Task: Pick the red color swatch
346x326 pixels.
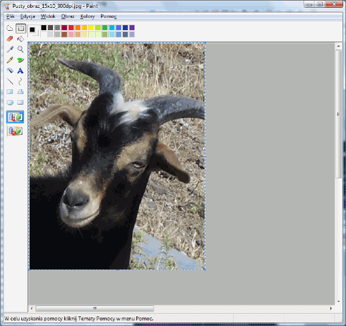Action: point(71,27)
